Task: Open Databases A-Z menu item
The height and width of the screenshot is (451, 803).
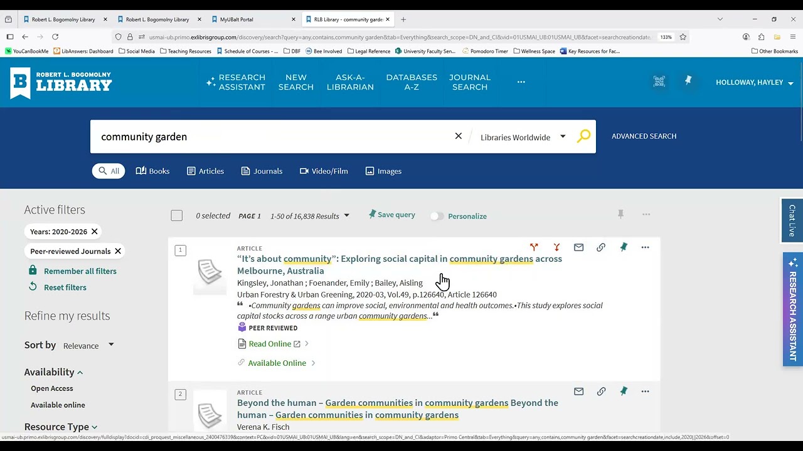Action: click(412, 82)
